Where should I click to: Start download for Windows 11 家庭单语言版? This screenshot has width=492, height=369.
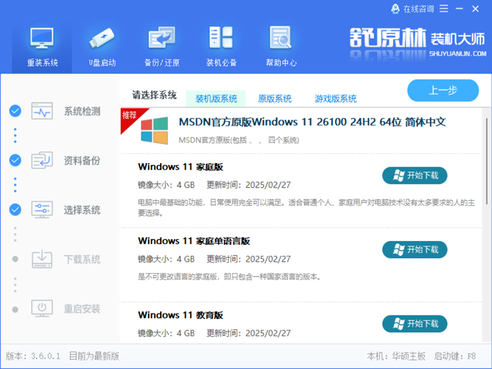coord(415,250)
